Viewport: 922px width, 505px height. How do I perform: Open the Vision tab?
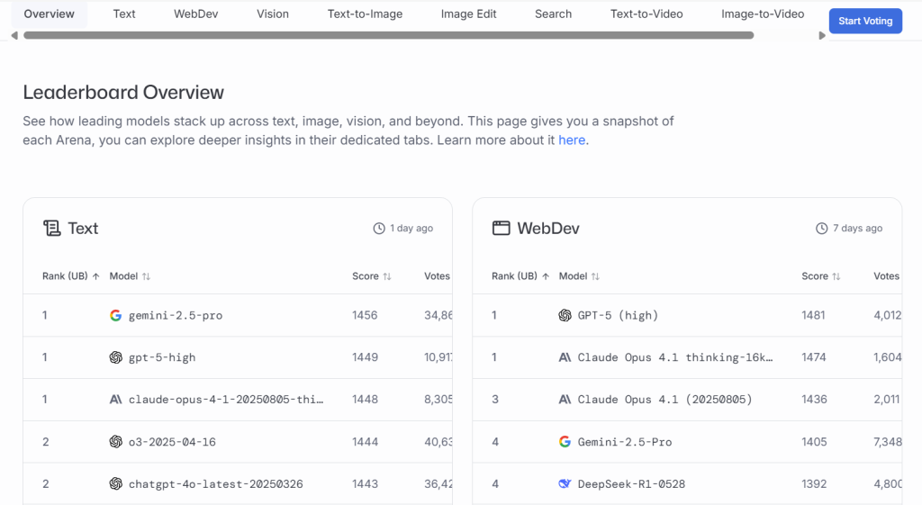click(x=272, y=14)
